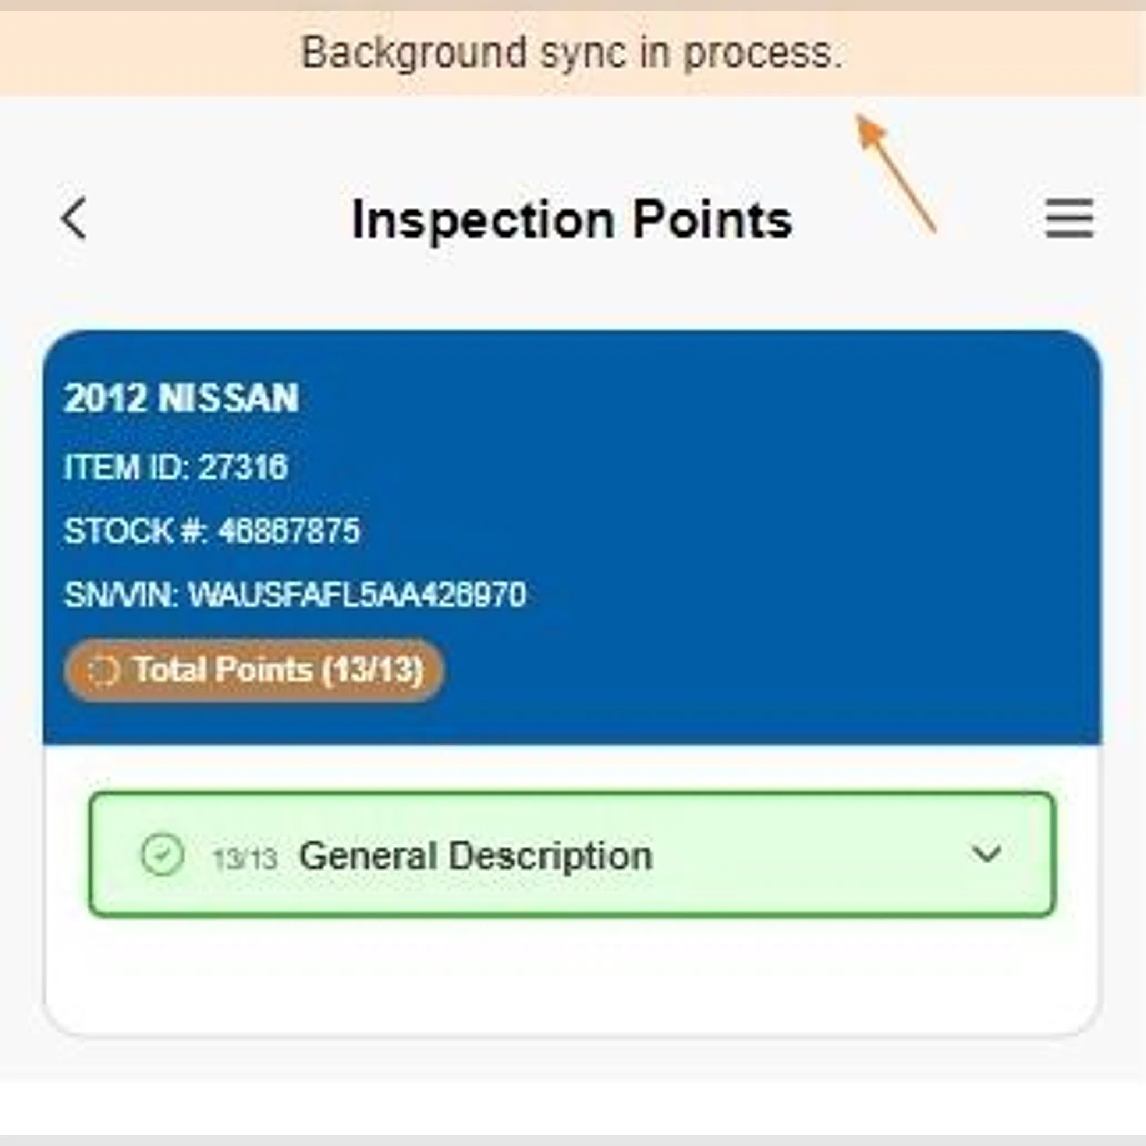
Task: Click the green check circle icon
Action: pos(162,855)
